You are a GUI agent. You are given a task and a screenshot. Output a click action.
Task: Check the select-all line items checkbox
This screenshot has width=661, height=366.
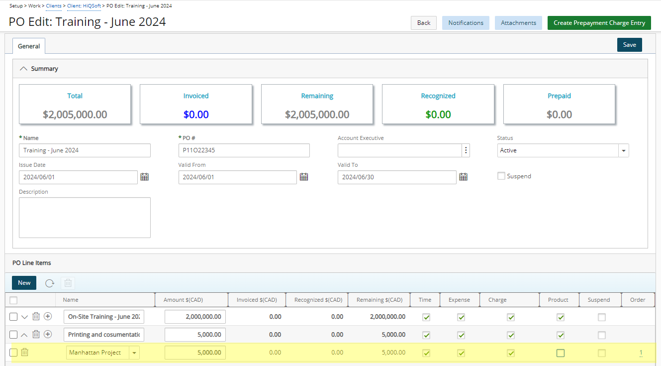coord(13,300)
